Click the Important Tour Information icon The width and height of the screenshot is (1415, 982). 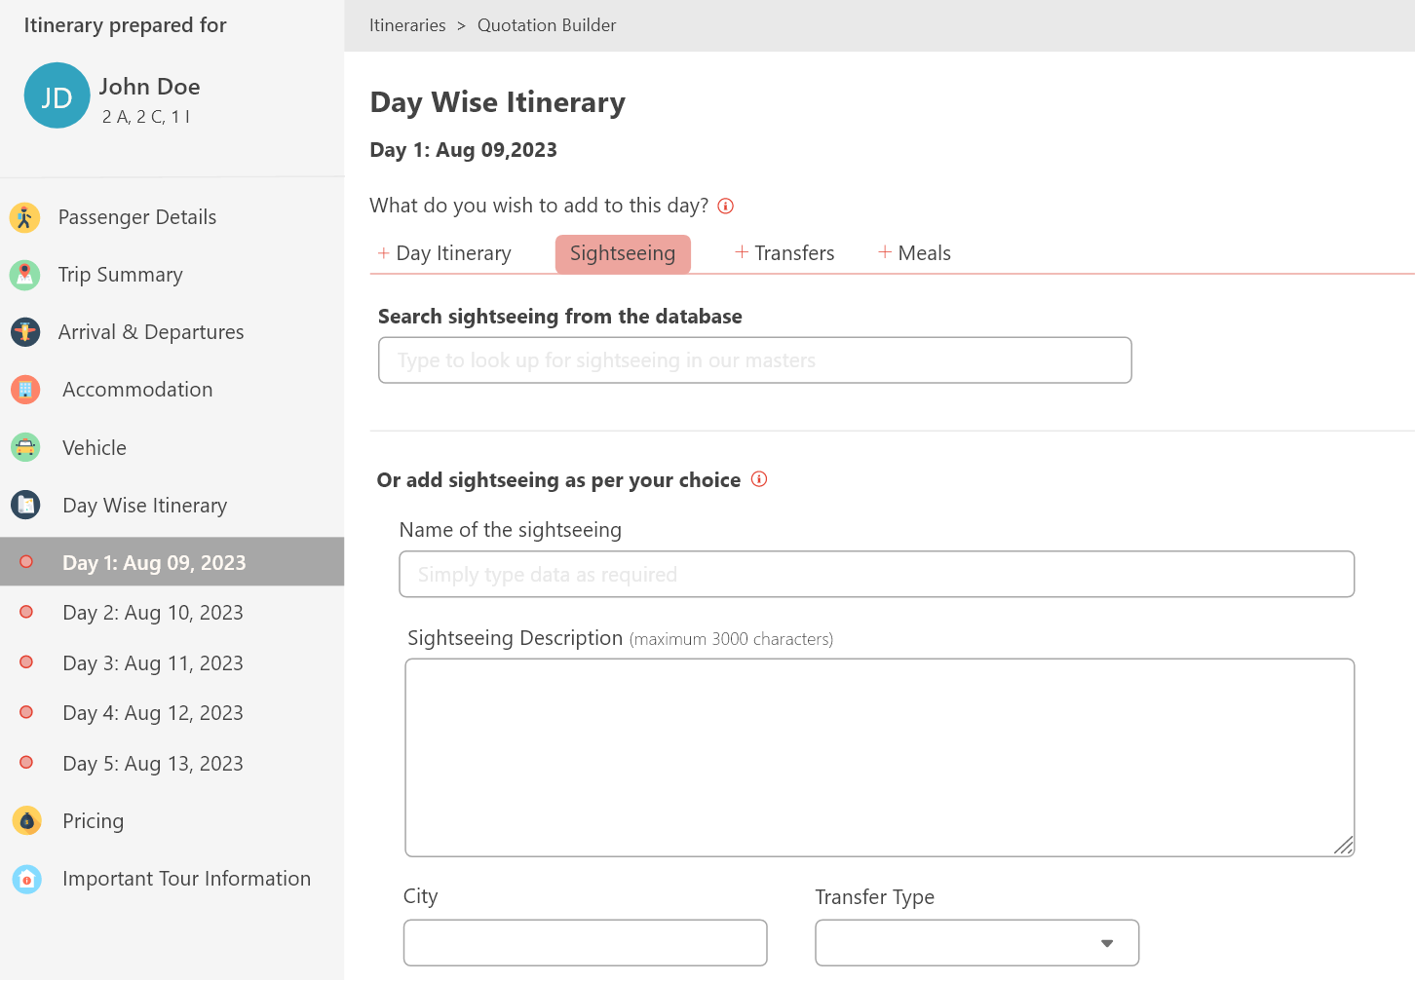[24, 878]
